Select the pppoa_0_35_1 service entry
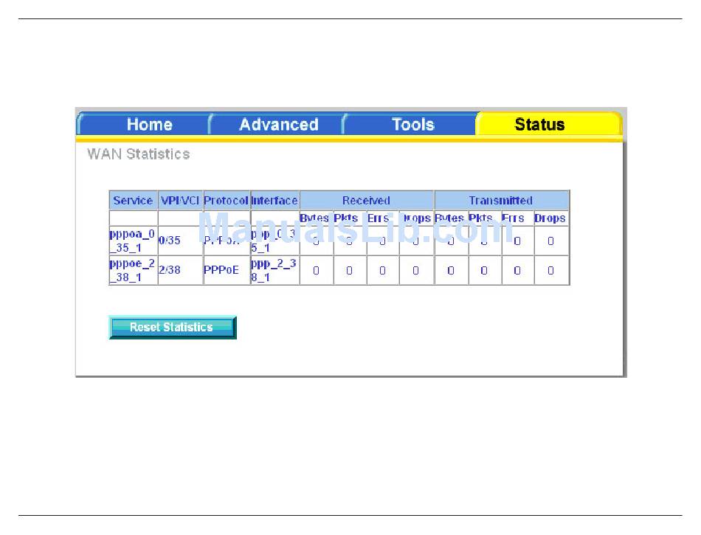This screenshot has width=701, height=535. click(132, 241)
